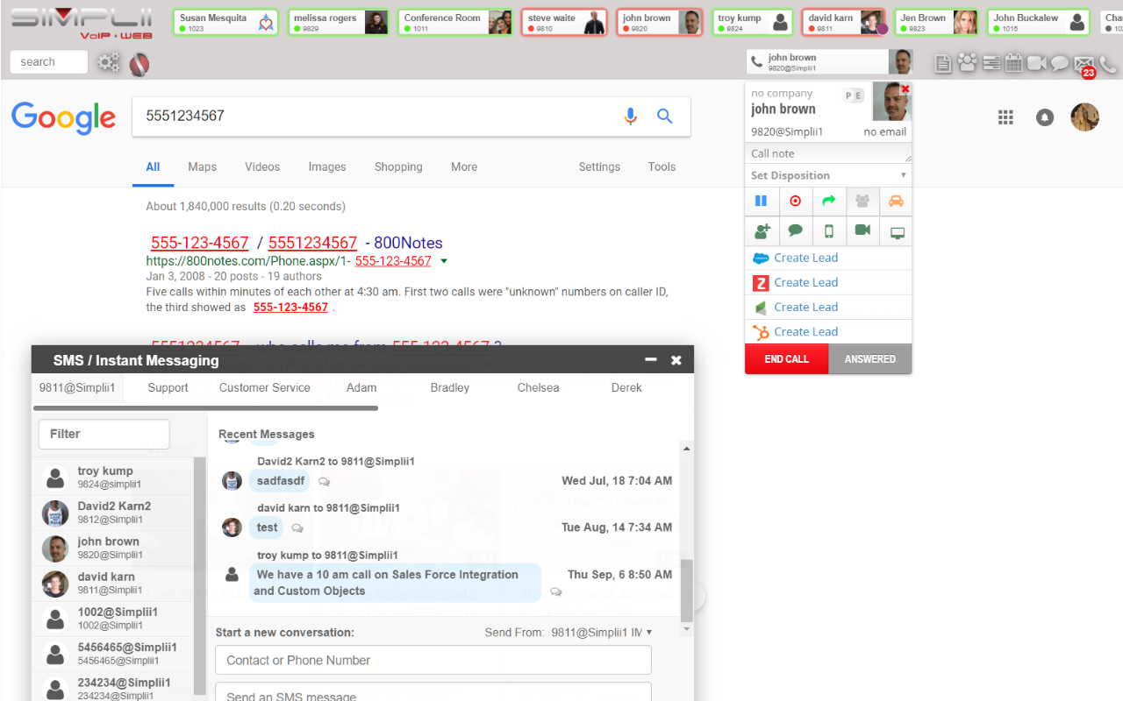Click the Google search magnifier button
The image size is (1123, 701).
click(665, 117)
